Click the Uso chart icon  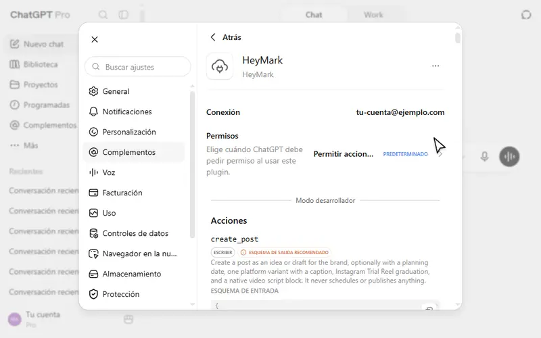[93, 213]
